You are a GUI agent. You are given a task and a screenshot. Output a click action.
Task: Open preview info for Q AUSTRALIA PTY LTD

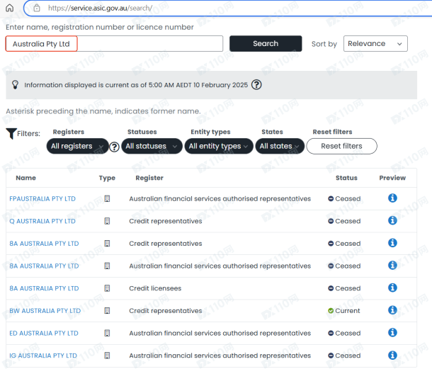tap(392, 220)
